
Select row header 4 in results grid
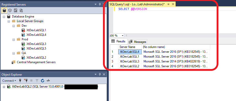click(114, 66)
